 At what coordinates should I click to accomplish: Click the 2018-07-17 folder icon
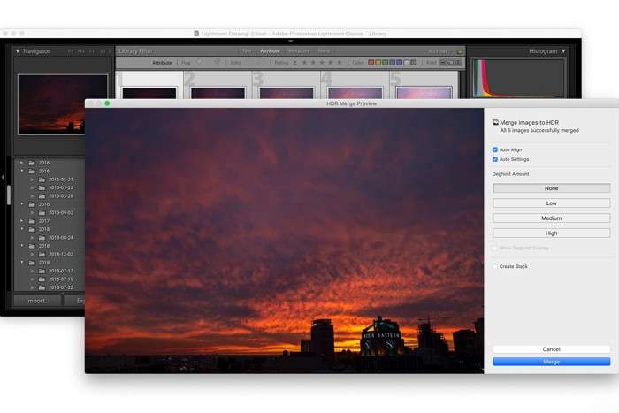42,271
